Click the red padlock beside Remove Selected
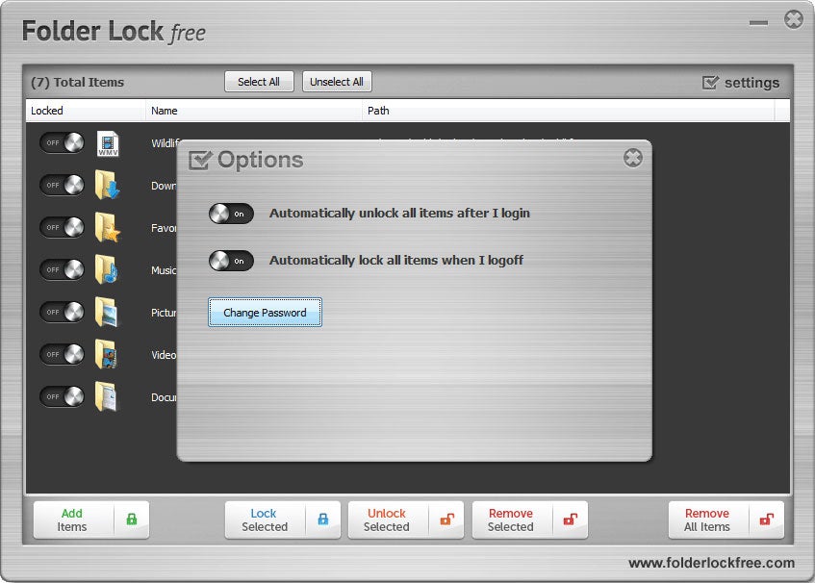This screenshot has width=815, height=583. tap(571, 520)
